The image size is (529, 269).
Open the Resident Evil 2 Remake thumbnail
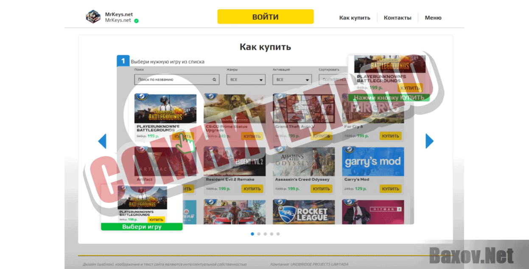[x=235, y=162]
